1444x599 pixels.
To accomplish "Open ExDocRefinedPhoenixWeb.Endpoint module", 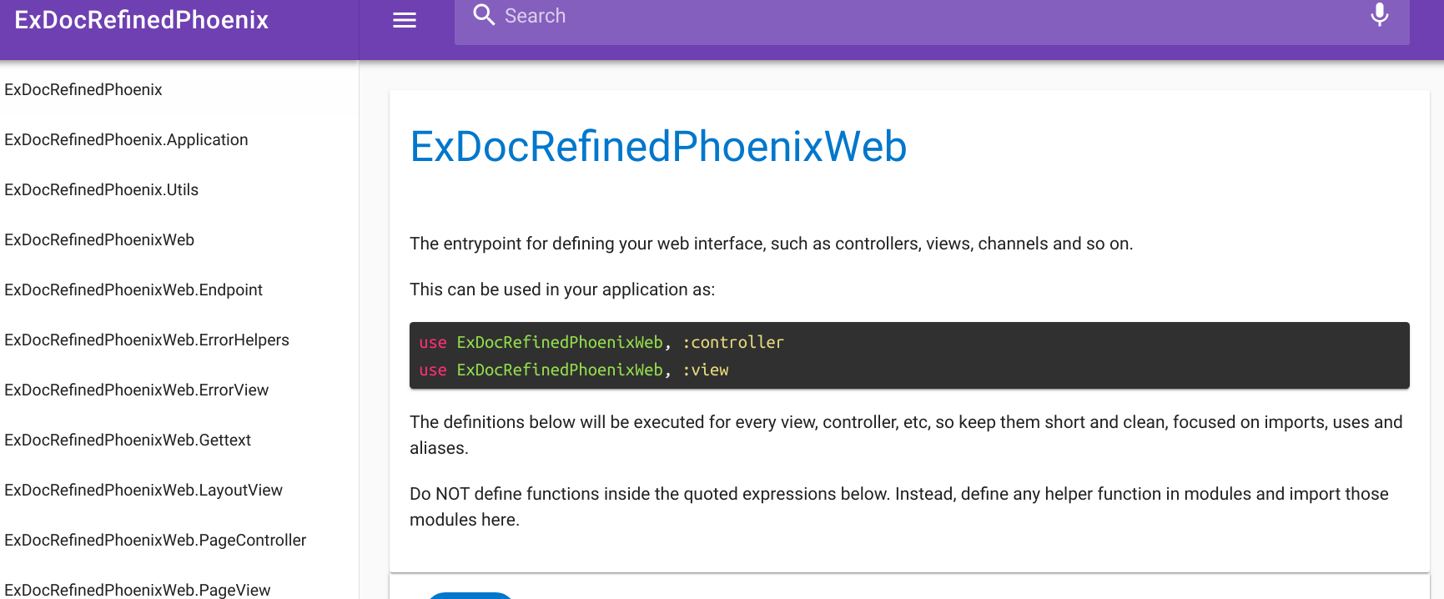I will coord(133,289).
